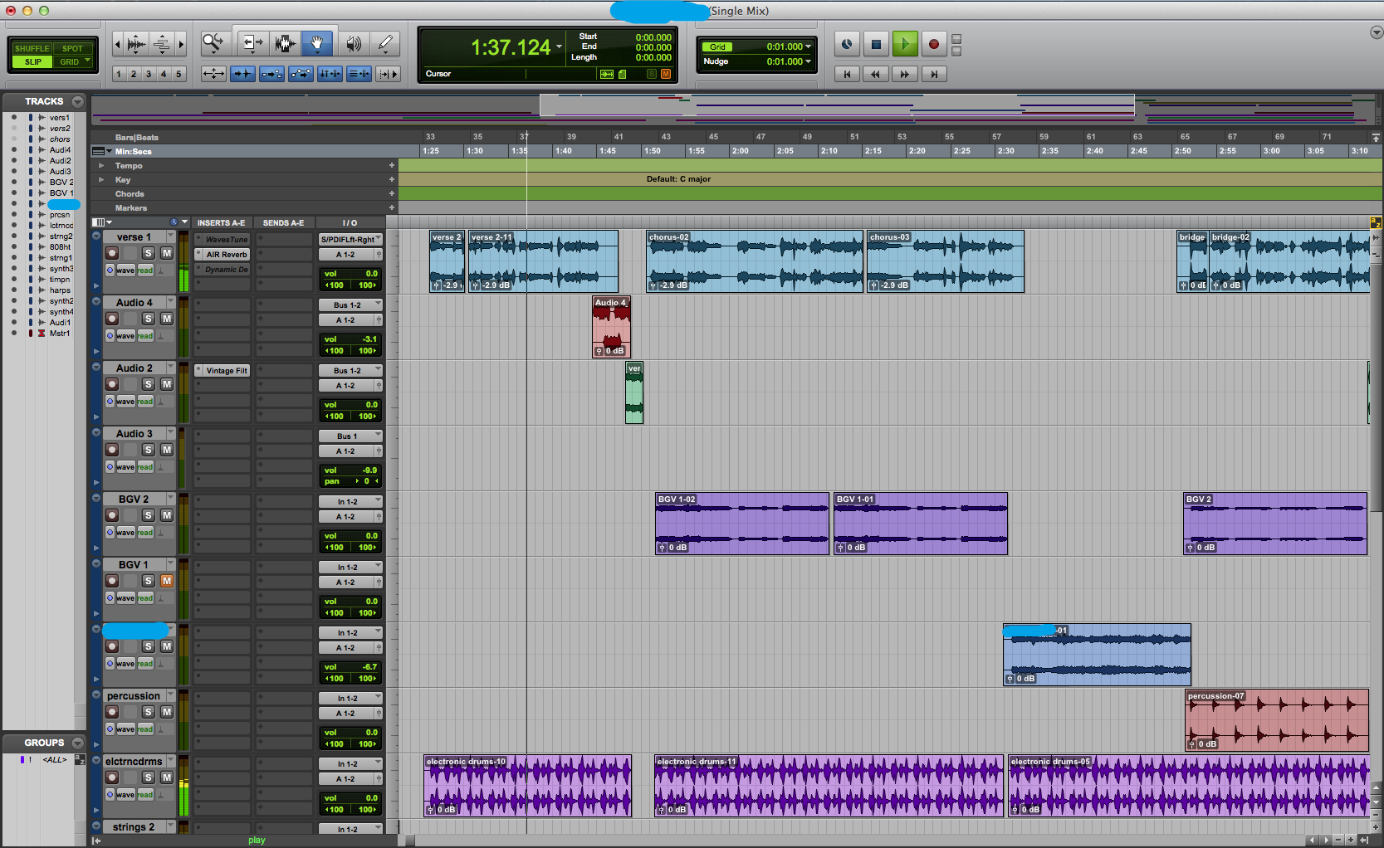Recall zoom preset 1
Screen dimensions: 1384x848
coord(119,74)
